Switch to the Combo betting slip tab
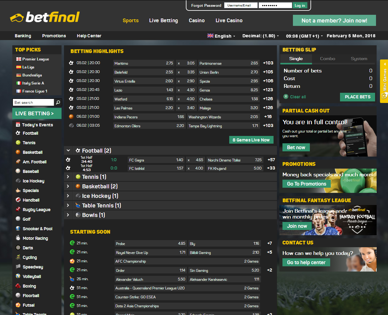 click(327, 59)
